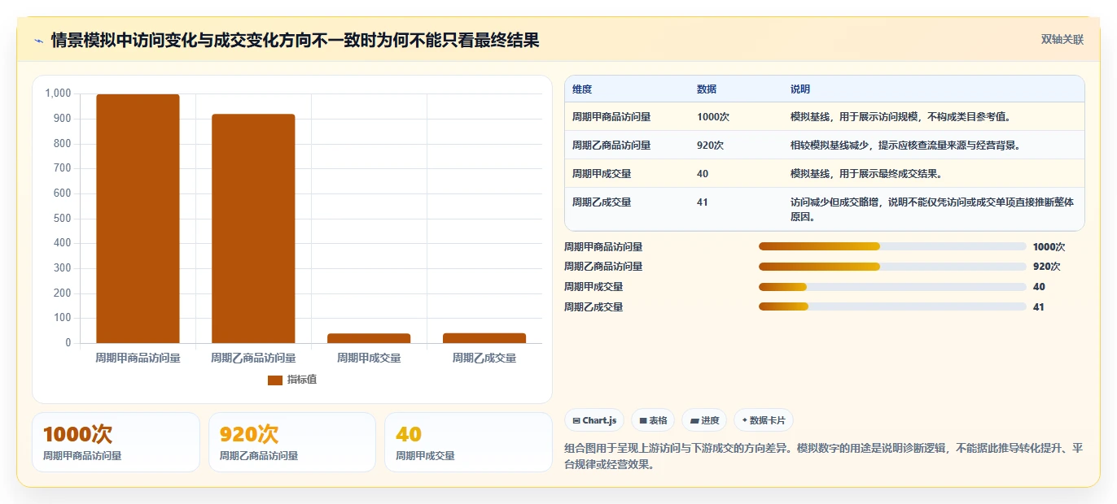Click the 周期乙商品访问量 progress bar

click(x=892, y=267)
